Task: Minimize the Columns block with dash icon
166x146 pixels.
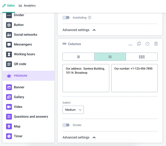Action: pyautogui.click(x=130, y=45)
